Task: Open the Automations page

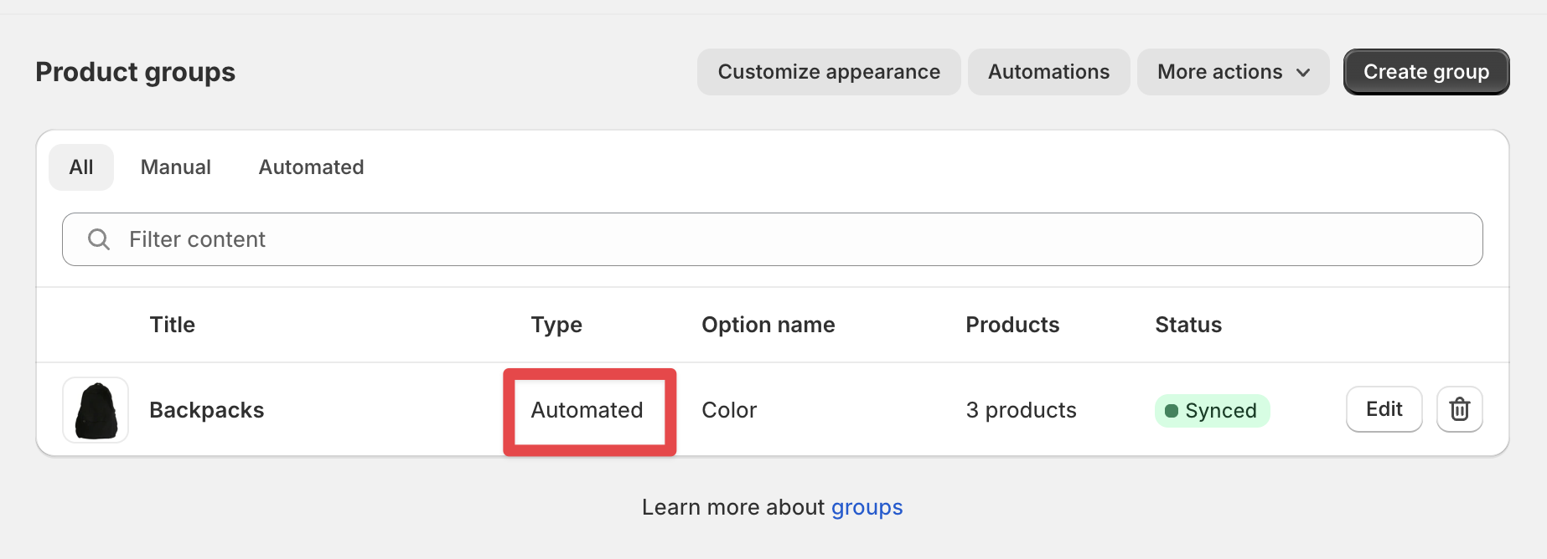Action: pos(1048,72)
